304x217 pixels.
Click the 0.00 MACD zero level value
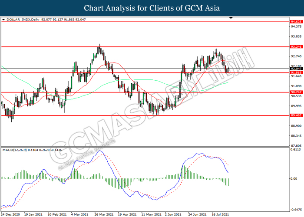(294, 179)
